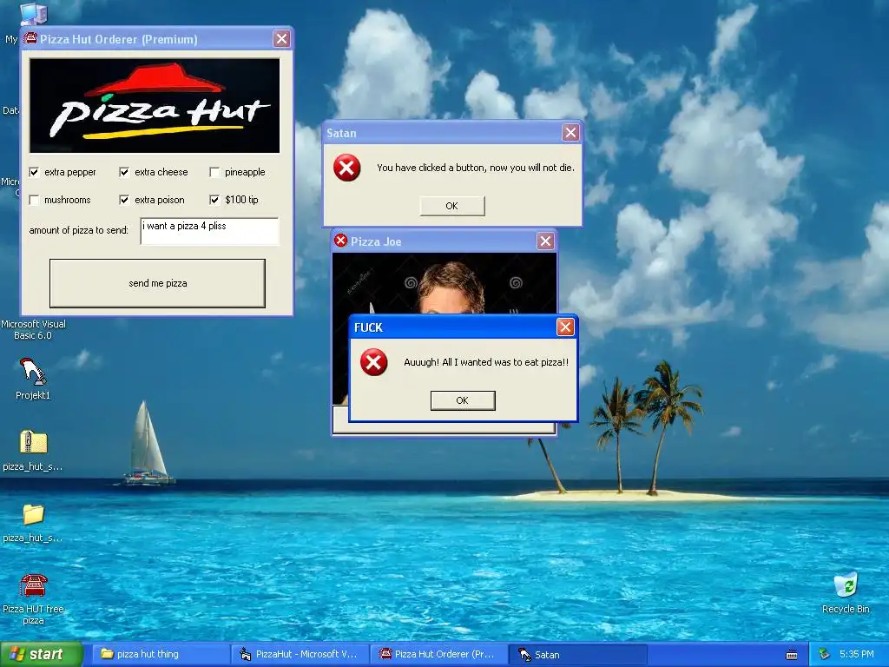Click the 5:35 PM clock
The image size is (889, 667).
tap(857, 655)
